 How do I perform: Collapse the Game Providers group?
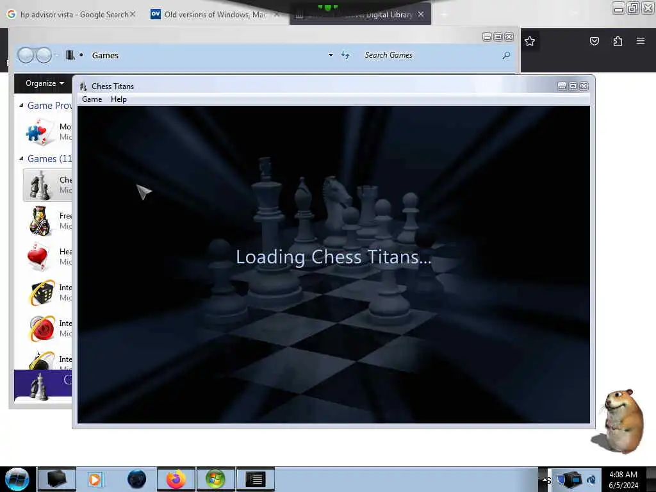tap(21, 106)
